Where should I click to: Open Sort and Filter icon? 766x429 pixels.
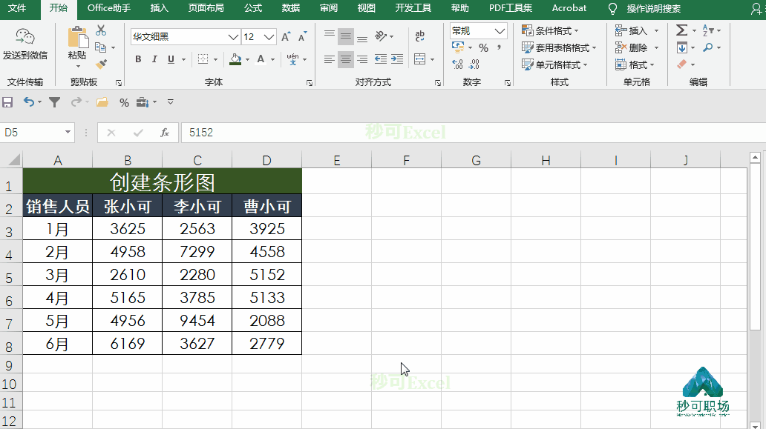(x=708, y=30)
